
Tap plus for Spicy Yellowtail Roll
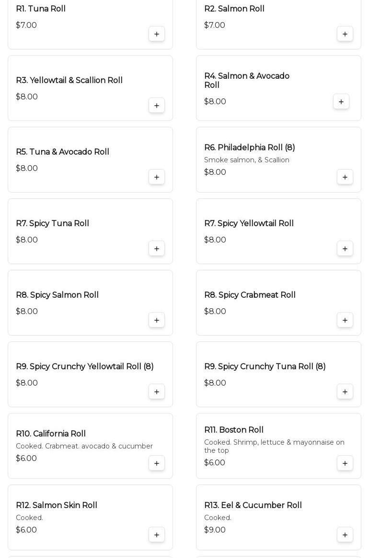tap(345, 249)
